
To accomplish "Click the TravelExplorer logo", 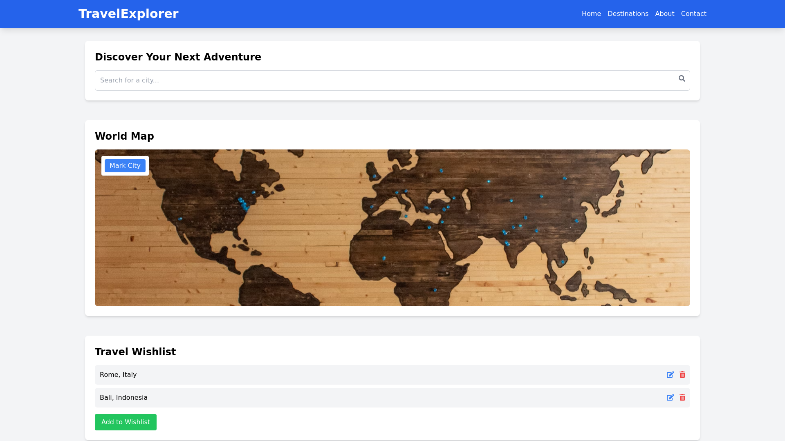I will click(128, 14).
